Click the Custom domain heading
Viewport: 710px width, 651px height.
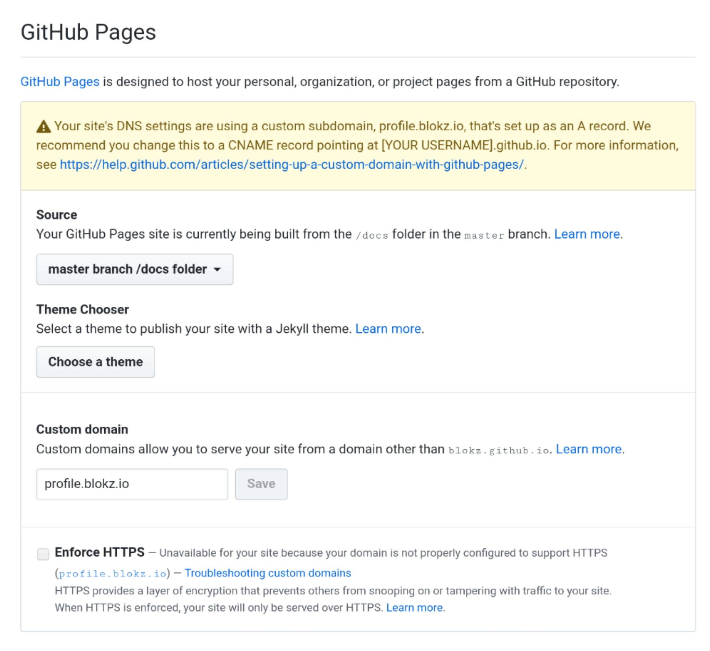click(x=83, y=430)
